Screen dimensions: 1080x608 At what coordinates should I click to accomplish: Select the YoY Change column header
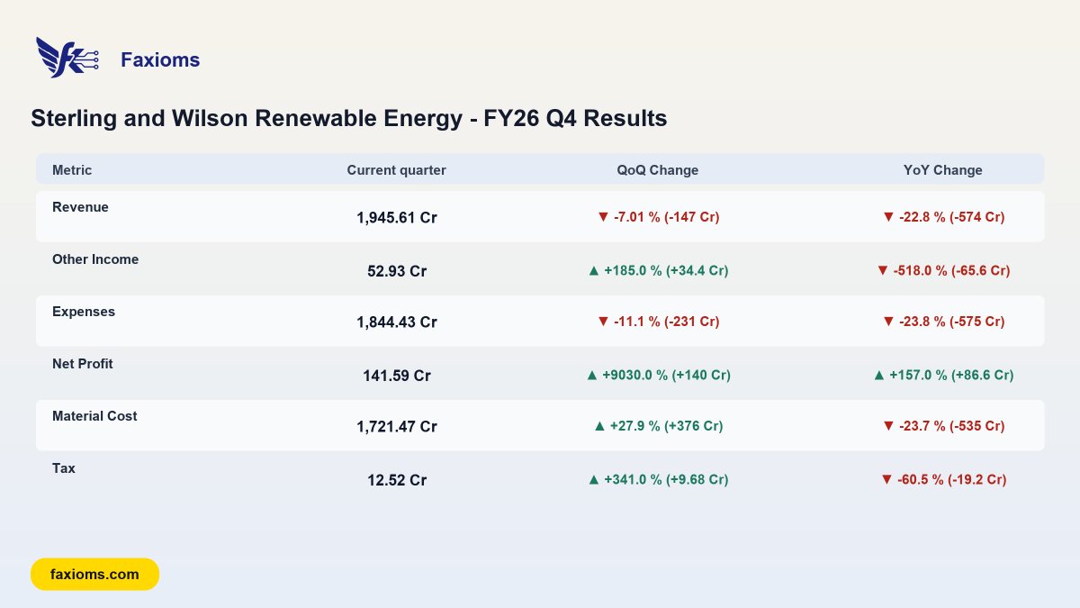click(943, 170)
